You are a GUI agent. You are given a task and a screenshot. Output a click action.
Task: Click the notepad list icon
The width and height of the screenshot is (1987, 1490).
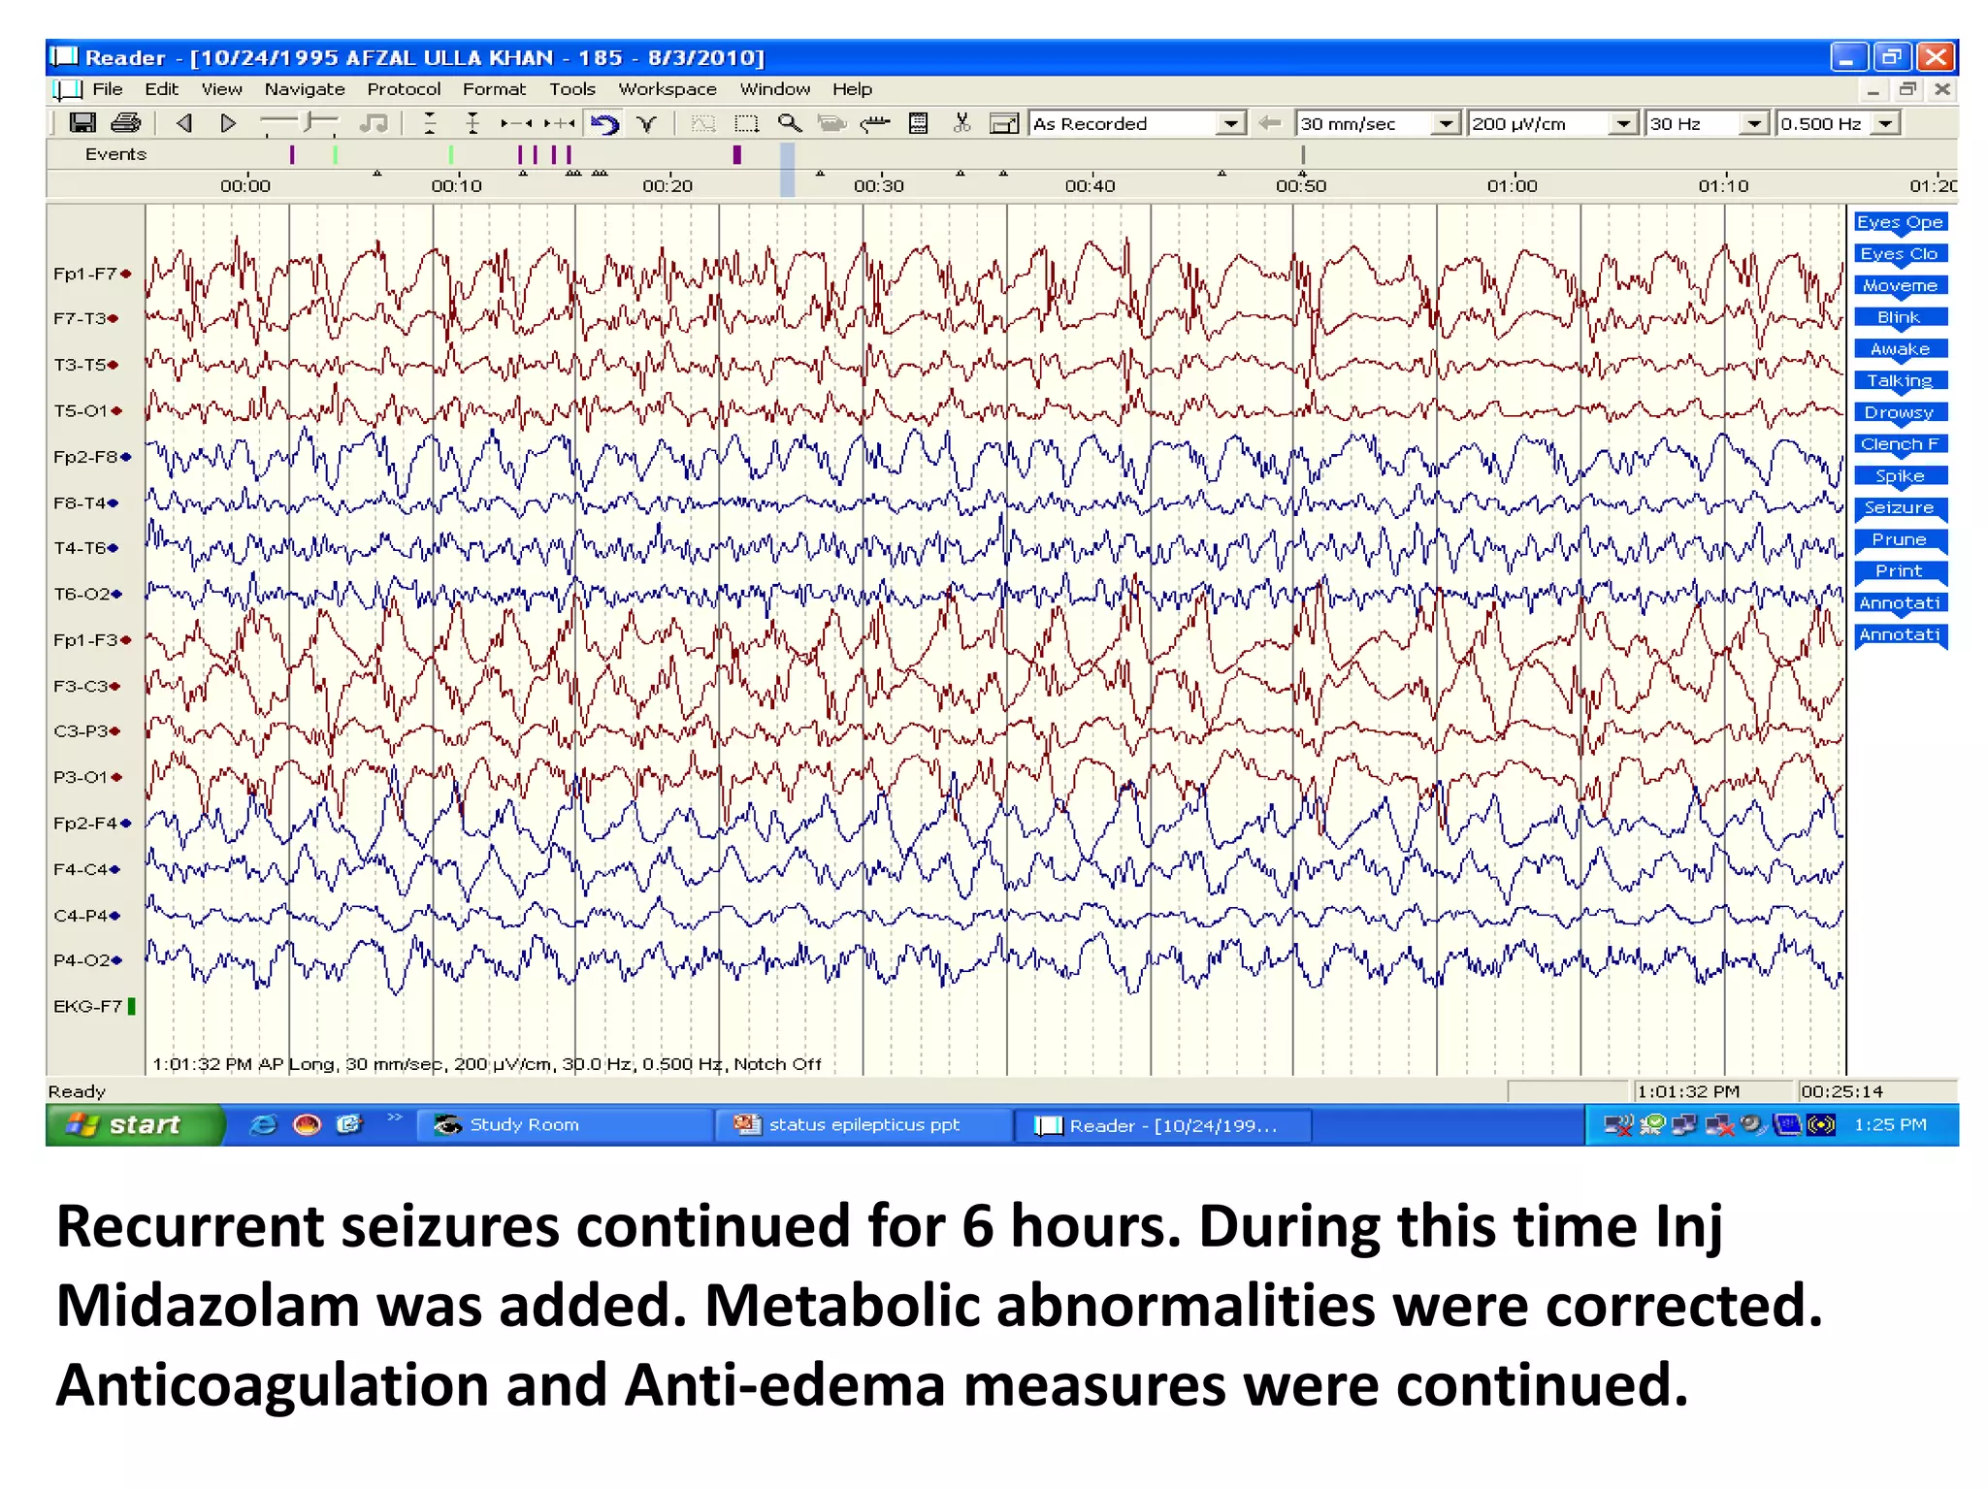[x=918, y=123]
